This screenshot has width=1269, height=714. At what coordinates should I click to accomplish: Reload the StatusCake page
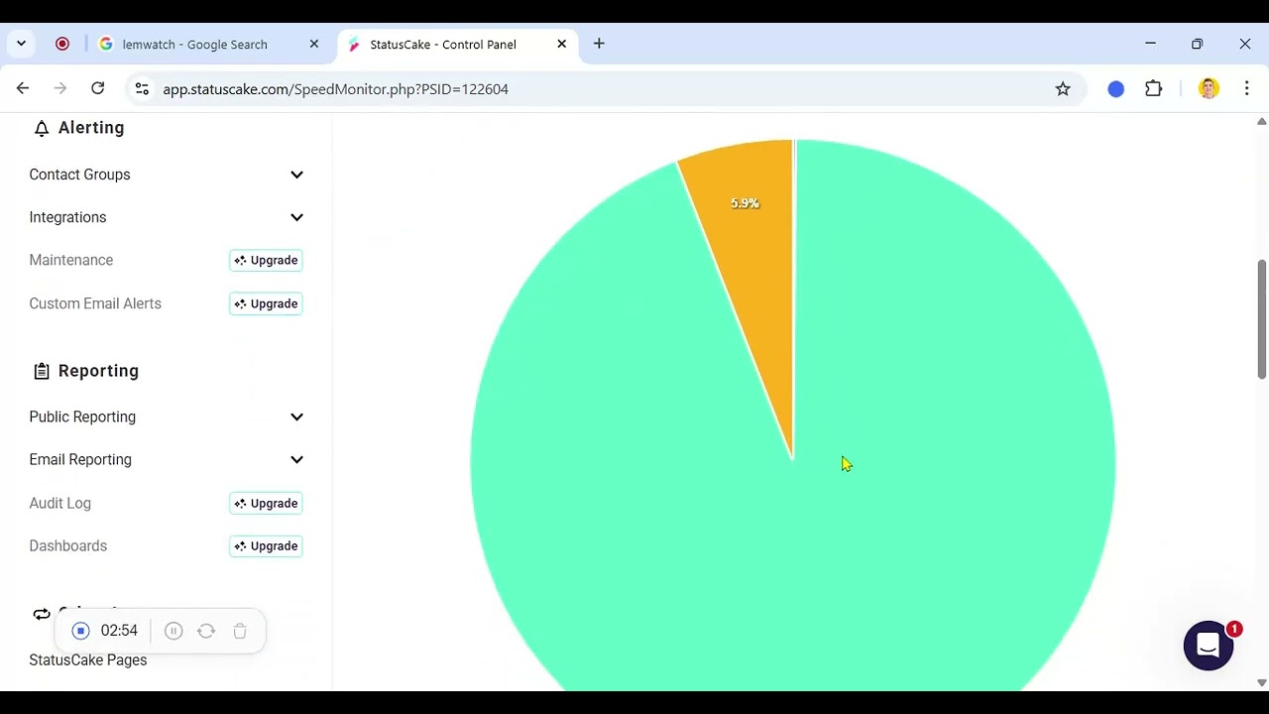point(97,89)
